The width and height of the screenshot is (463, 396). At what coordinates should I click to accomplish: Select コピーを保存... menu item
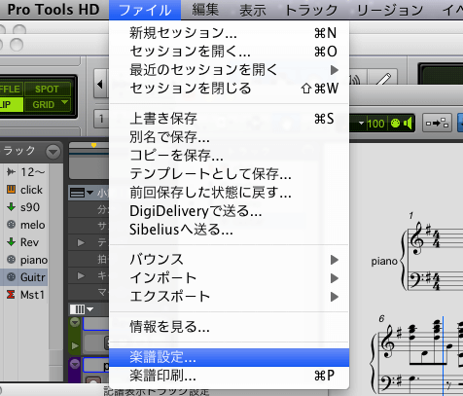[x=229, y=156]
